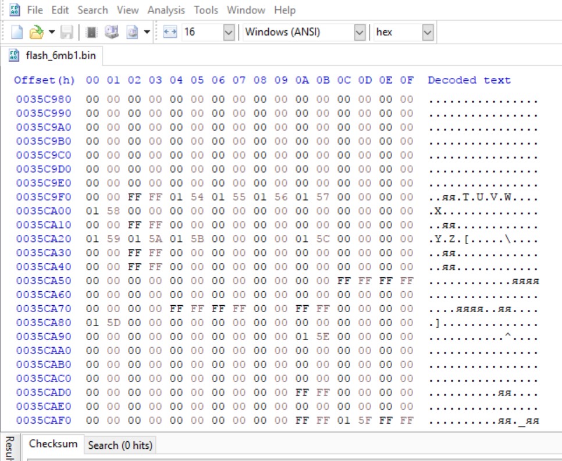The height and width of the screenshot is (461, 562).
Task: Open the Analysis menu
Action: (166, 10)
